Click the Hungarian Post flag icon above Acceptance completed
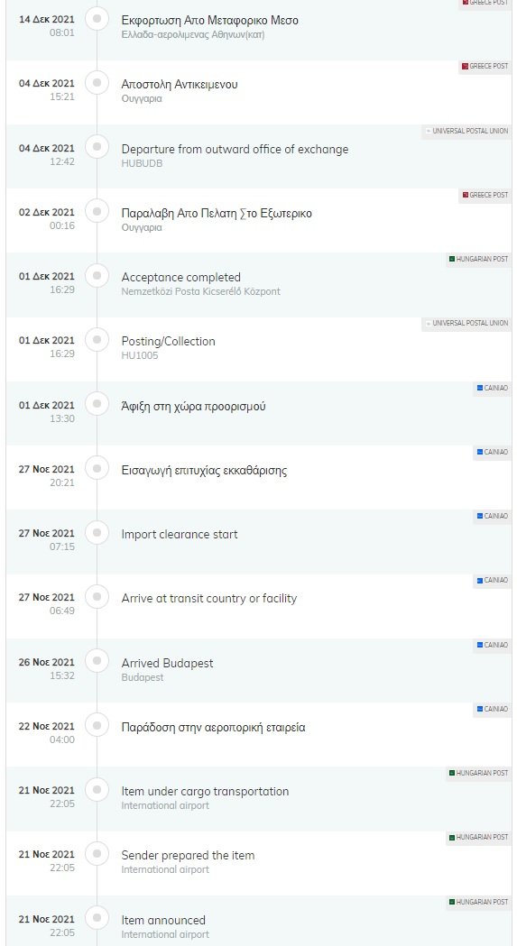This screenshot has height=946, width=517. (451, 259)
